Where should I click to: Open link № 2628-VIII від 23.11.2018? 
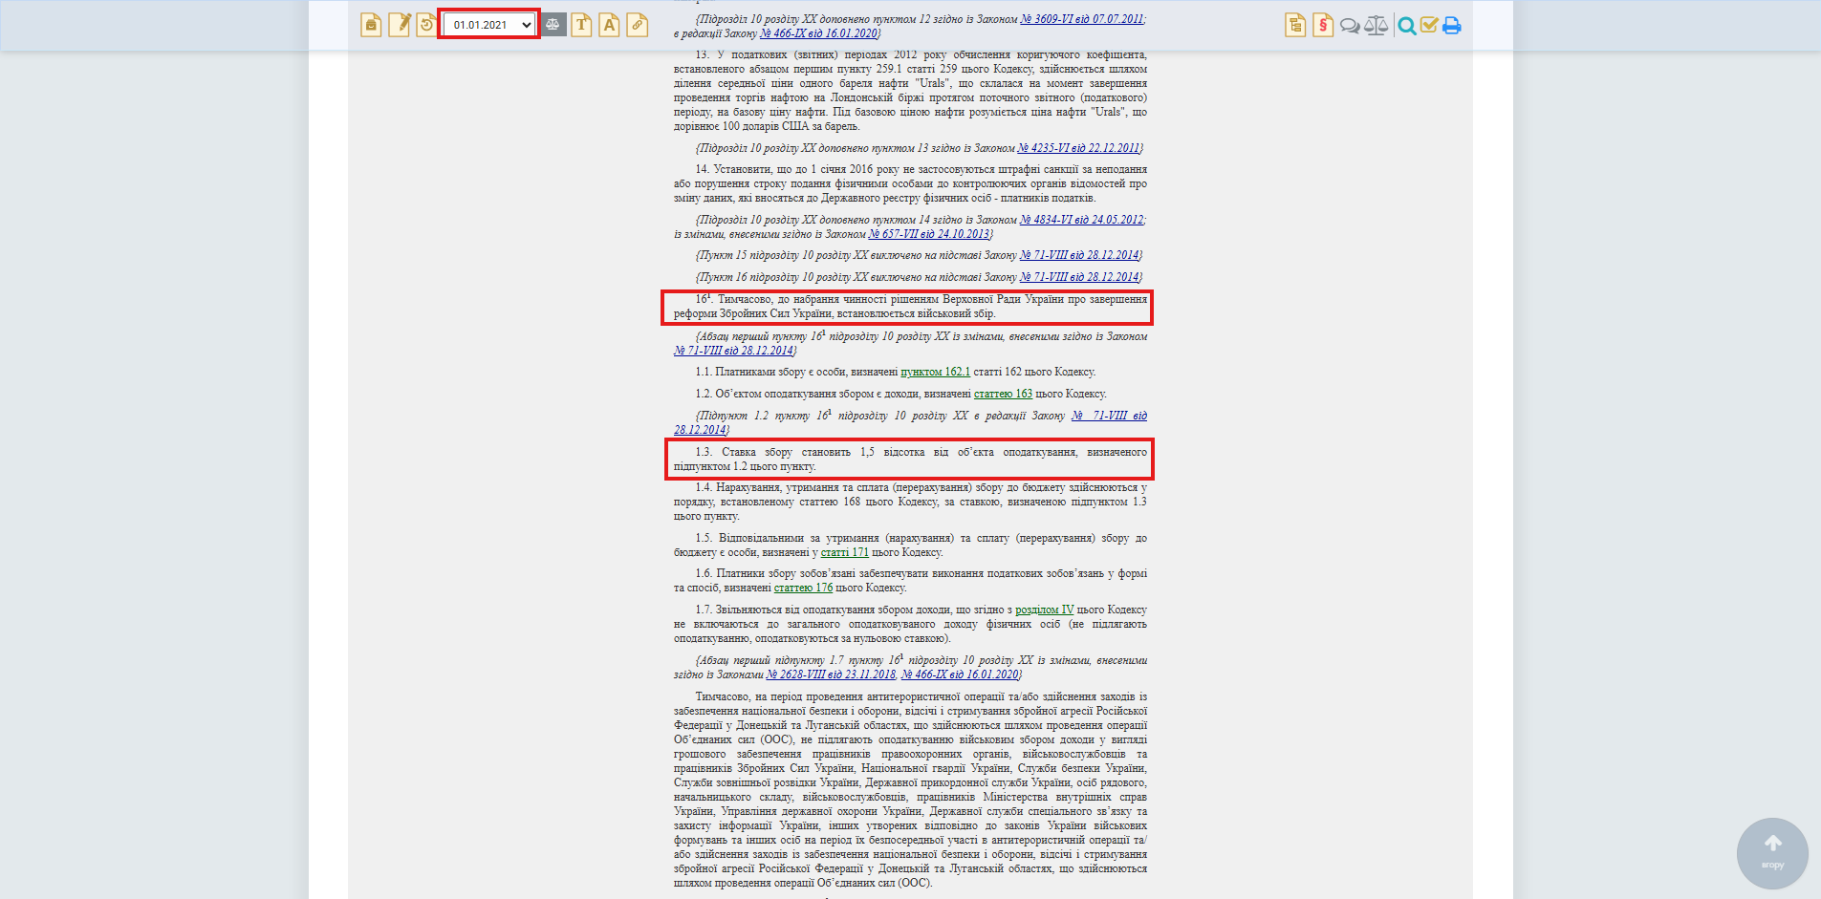pyautogui.click(x=831, y=674)
